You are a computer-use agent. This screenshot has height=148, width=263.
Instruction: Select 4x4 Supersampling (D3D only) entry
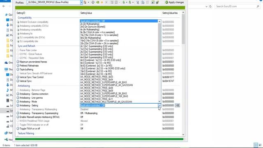(119, 57)
